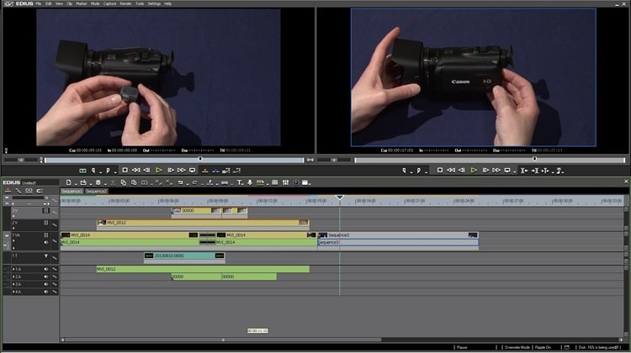Image resolution: width=631 pixels, height=353 pixels.
Task: Mute audio of the 1VA track
Action: 46,242
